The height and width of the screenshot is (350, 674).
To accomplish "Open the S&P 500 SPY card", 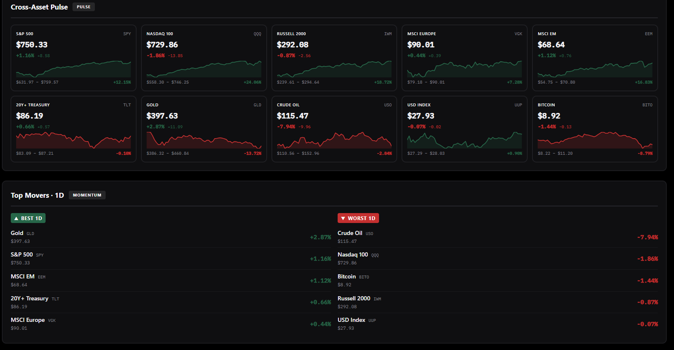I will click(x=73, y=58).
